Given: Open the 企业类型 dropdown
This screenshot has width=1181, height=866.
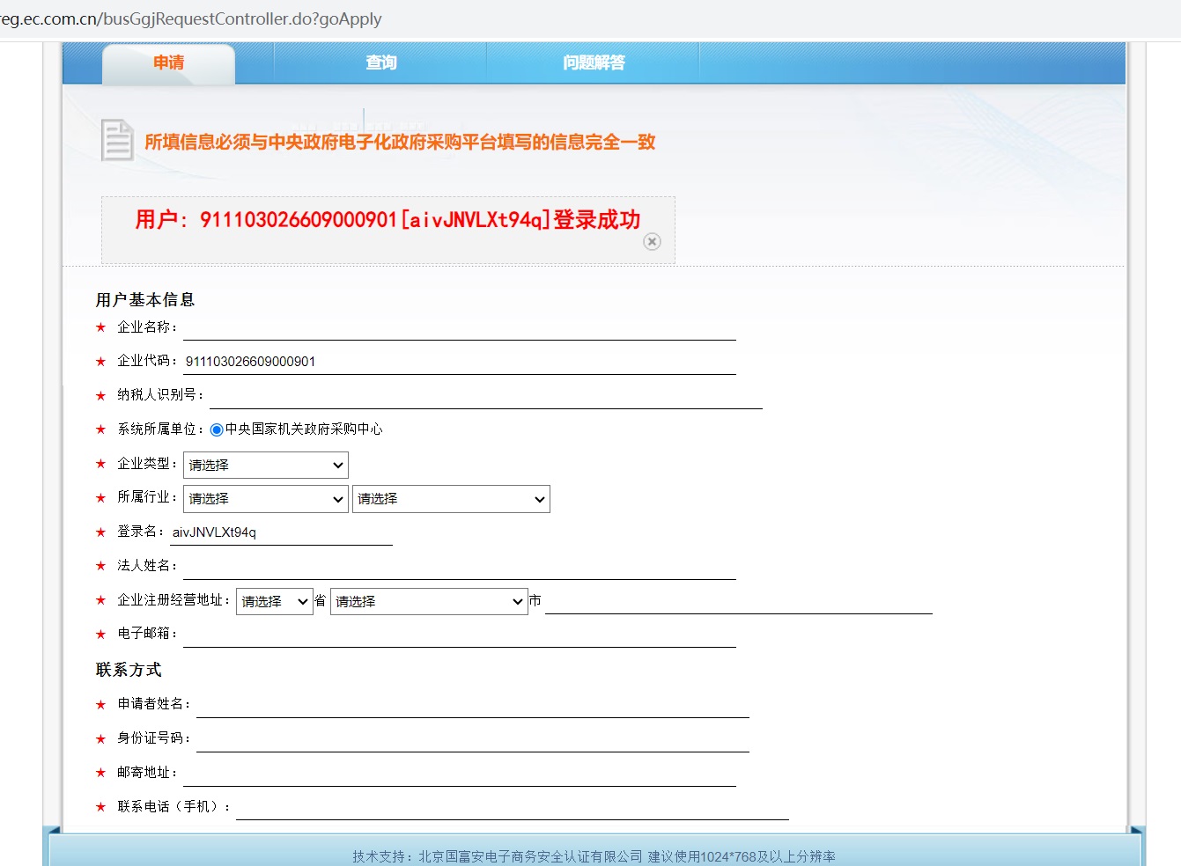Looking at the screenshot, I should pyautogui.click(x=265, y=465).
